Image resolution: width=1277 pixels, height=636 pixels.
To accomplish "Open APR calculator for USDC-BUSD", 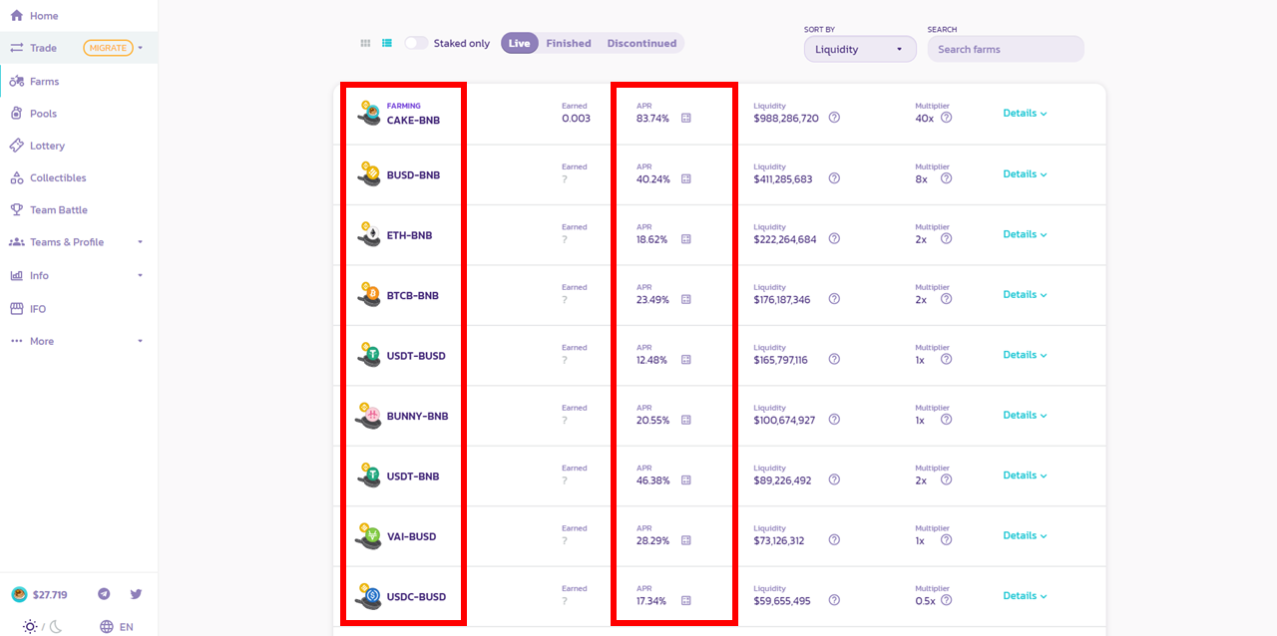I will click(x=686, y=601).
